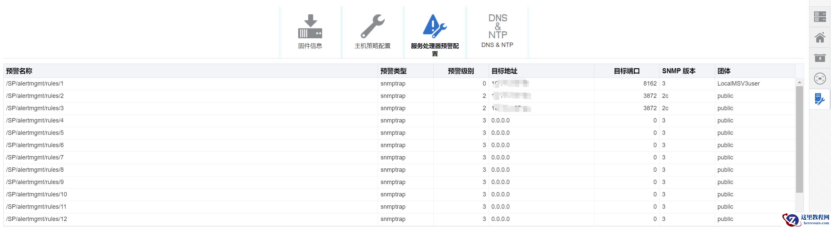The image size is (831, 227).
Task: Select the document wrench icon in right sidebar
Action: pos(820,99)
